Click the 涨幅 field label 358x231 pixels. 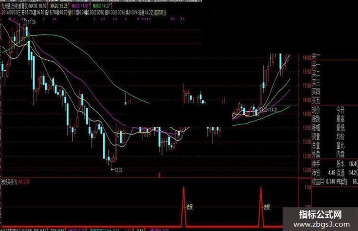click(x=316, y=127)
